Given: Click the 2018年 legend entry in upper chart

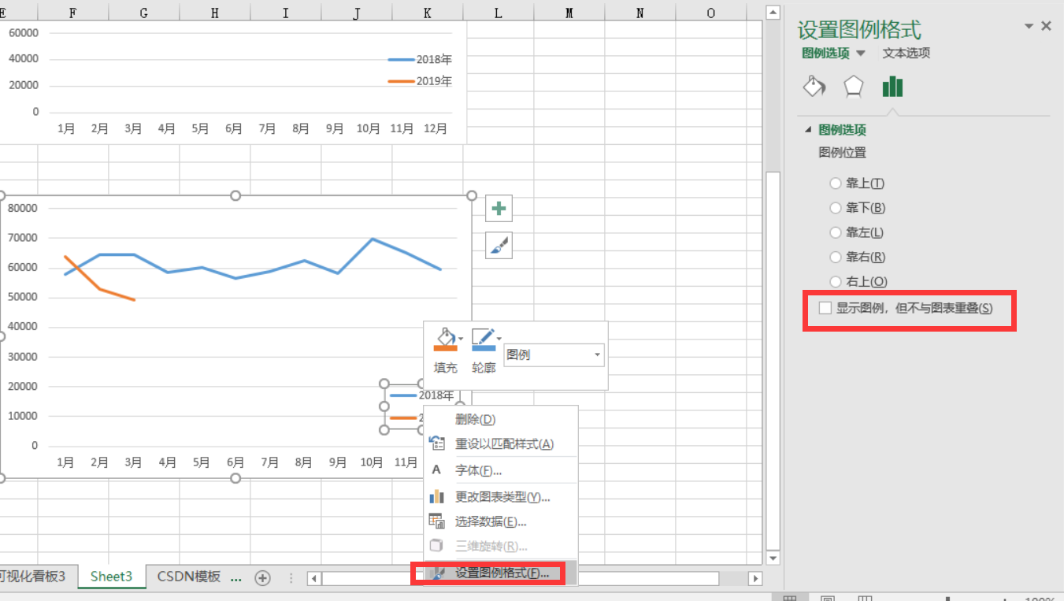Looking at the screenshot, I should 421,59.
